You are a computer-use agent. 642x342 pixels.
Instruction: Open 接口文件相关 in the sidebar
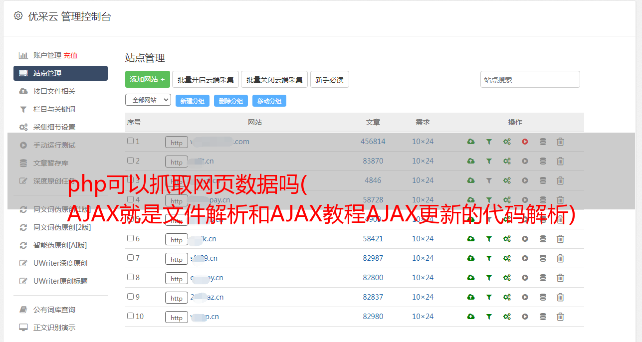coord(54,91)
